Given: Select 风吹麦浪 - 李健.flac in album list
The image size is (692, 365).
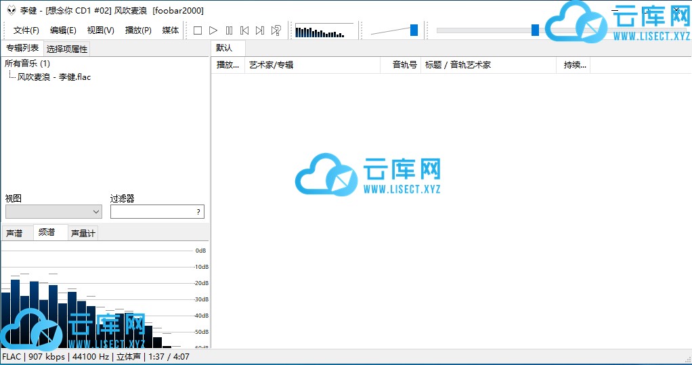Looking at the screenshot, I should click(54, 77).
